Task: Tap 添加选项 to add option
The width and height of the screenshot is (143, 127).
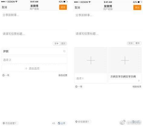Action: pos(34,68)
